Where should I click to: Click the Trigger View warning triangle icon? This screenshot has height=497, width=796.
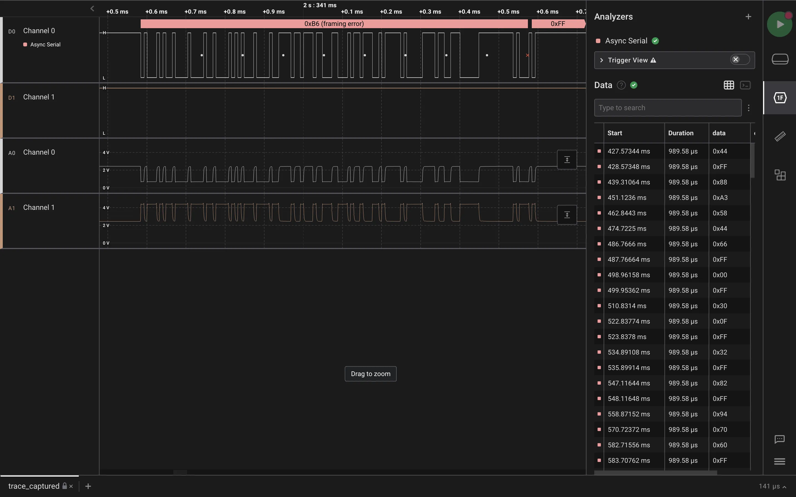(x=653, y=60)
